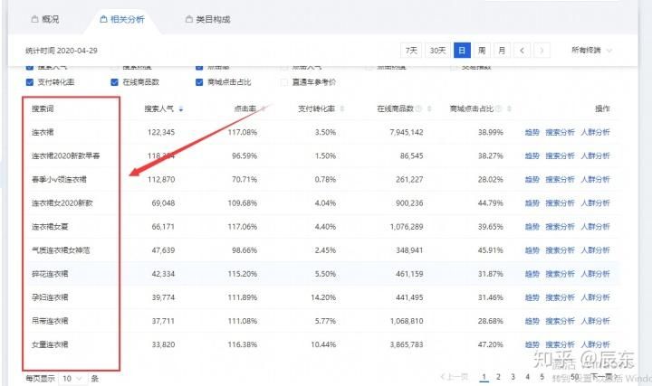Select the 月 granularity button

tap(502, 51)
